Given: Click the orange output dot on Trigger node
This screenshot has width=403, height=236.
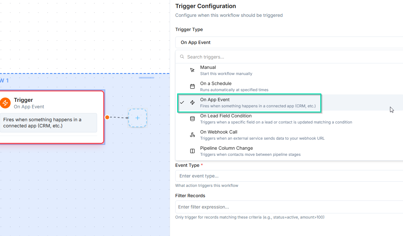Looking at the screenshot, I should click(107, 117).
